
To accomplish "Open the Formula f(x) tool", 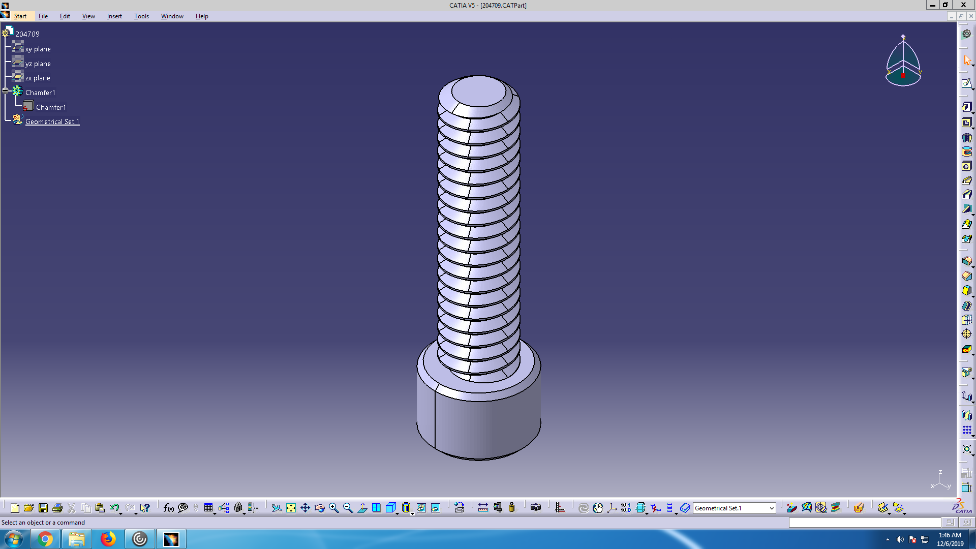I will click(x=169, y=508).
